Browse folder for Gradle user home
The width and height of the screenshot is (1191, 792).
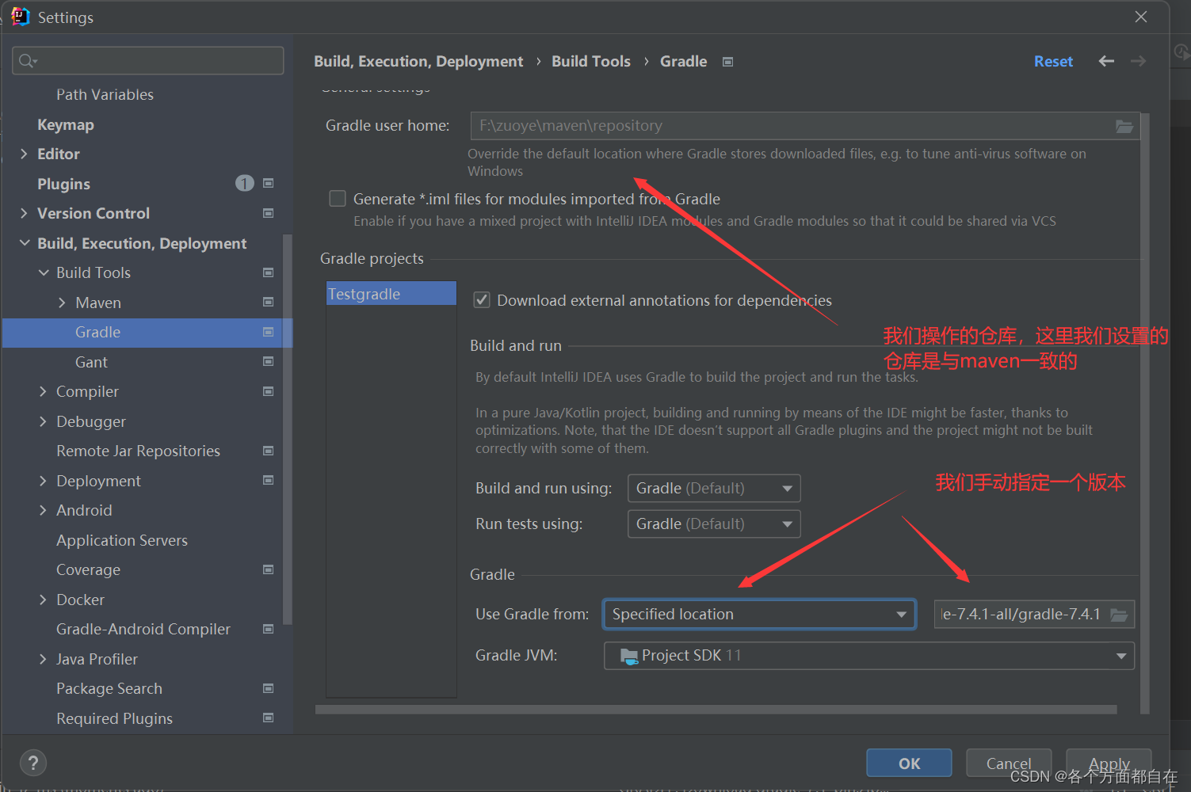(x=1124, y=126)
